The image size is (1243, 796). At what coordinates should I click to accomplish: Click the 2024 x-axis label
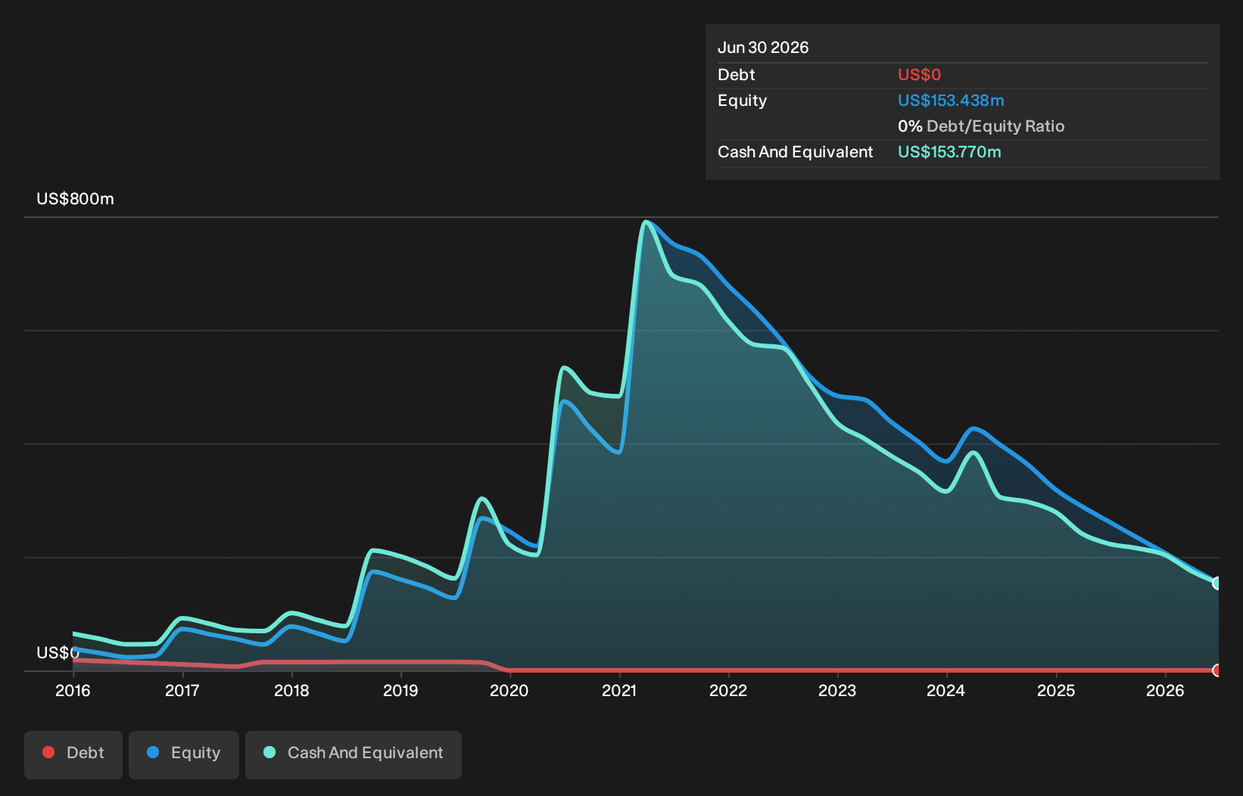tap(946, 690)
